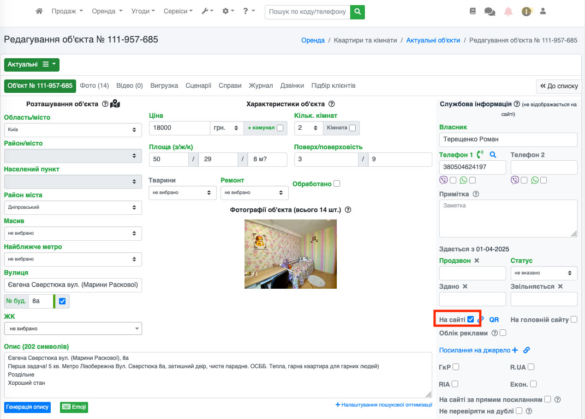The image size is (585, 419).
Task: Open the Журнал tab
Action: [x=261, y=86]
